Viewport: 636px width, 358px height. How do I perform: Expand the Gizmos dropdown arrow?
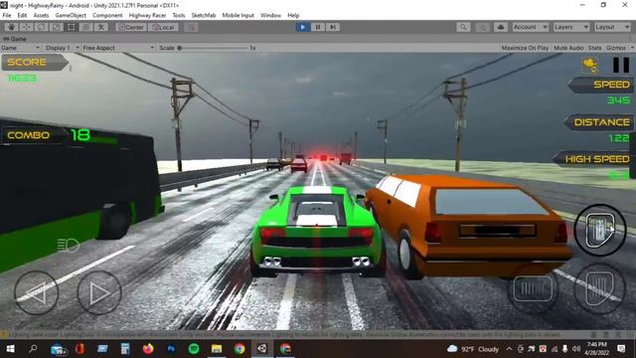point(632,48)
